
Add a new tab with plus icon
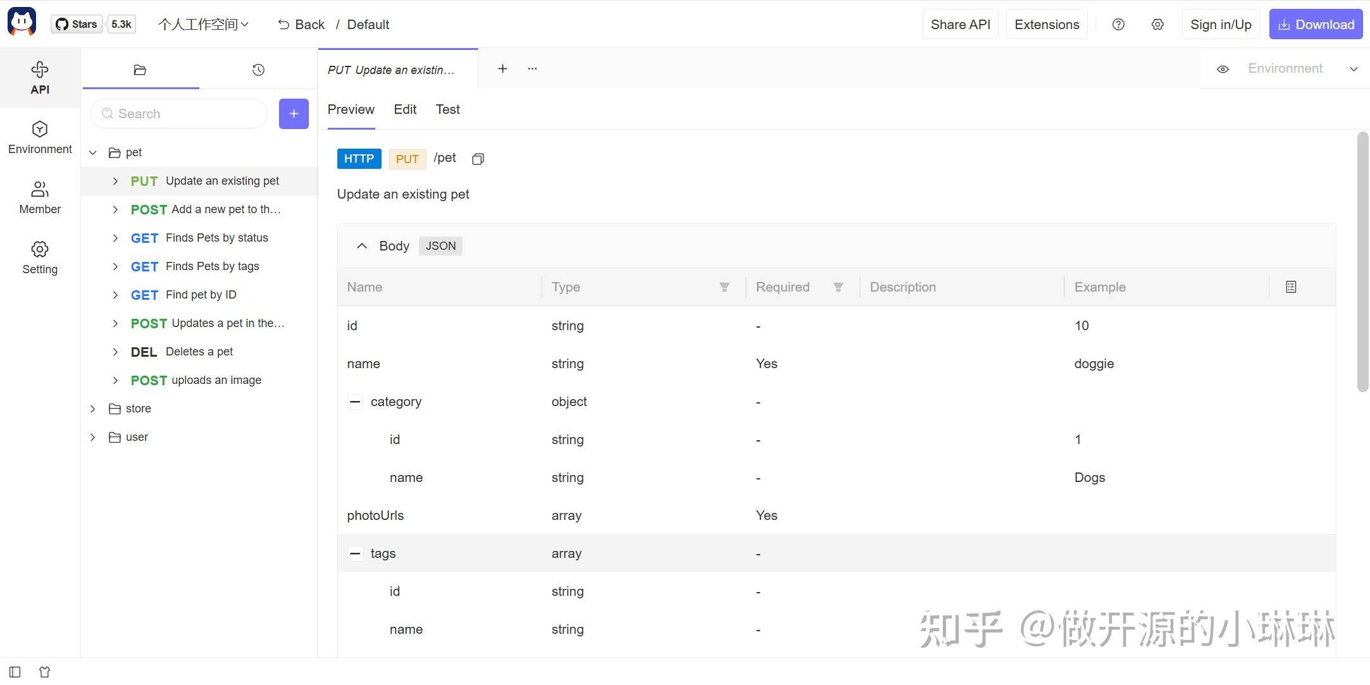pyautogui.click(x=502, y=68)
